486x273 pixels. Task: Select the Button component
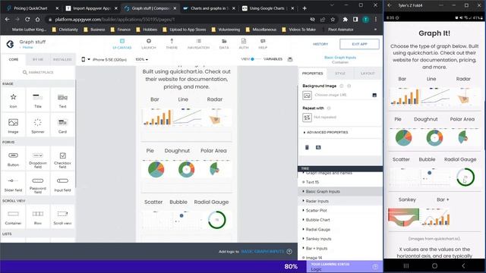pos(14,158)
